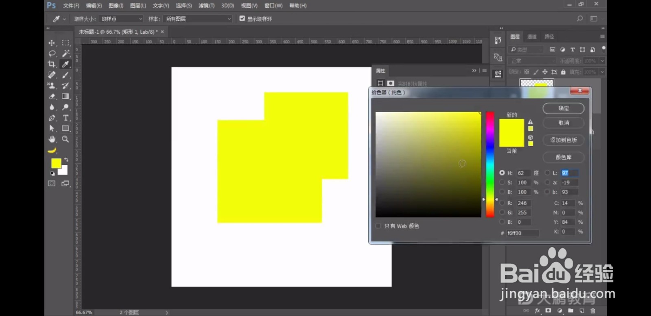Select the Rectangular Marquee tool
Screen dimensions: 651x316
[x=65, y=43]
